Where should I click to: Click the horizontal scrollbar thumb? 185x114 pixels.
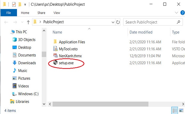point(100,104)
